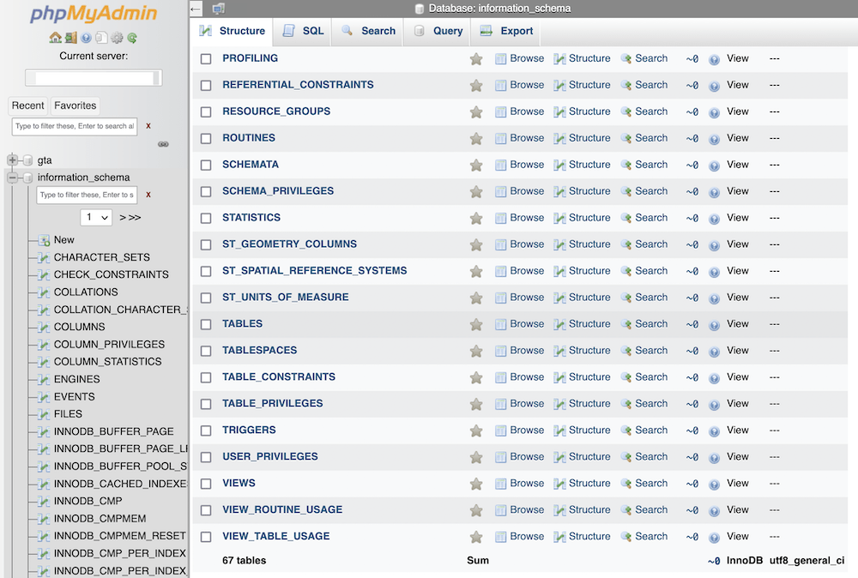The image size is (858, 578).
Task: Click the information_schema tables filter input
Action: click(x=87, y=195)
